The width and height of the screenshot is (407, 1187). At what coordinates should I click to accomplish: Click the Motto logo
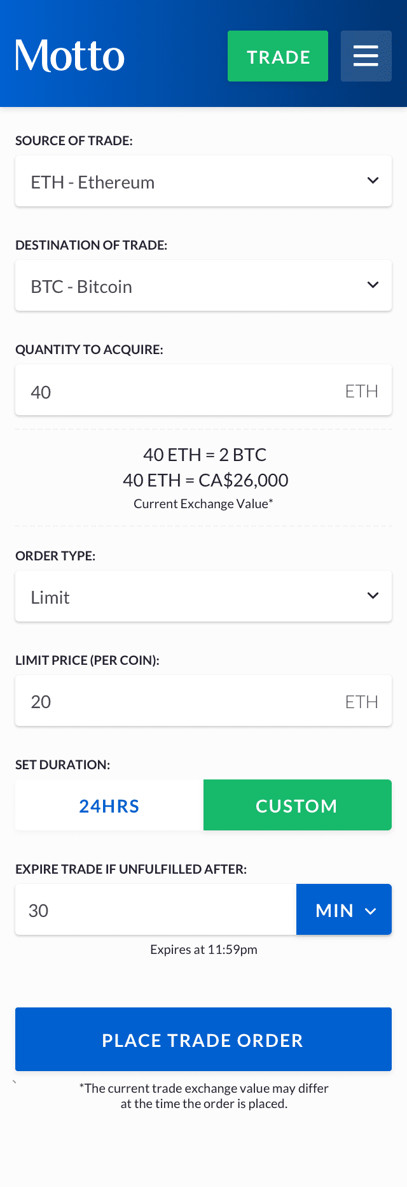tap(70, 56)
